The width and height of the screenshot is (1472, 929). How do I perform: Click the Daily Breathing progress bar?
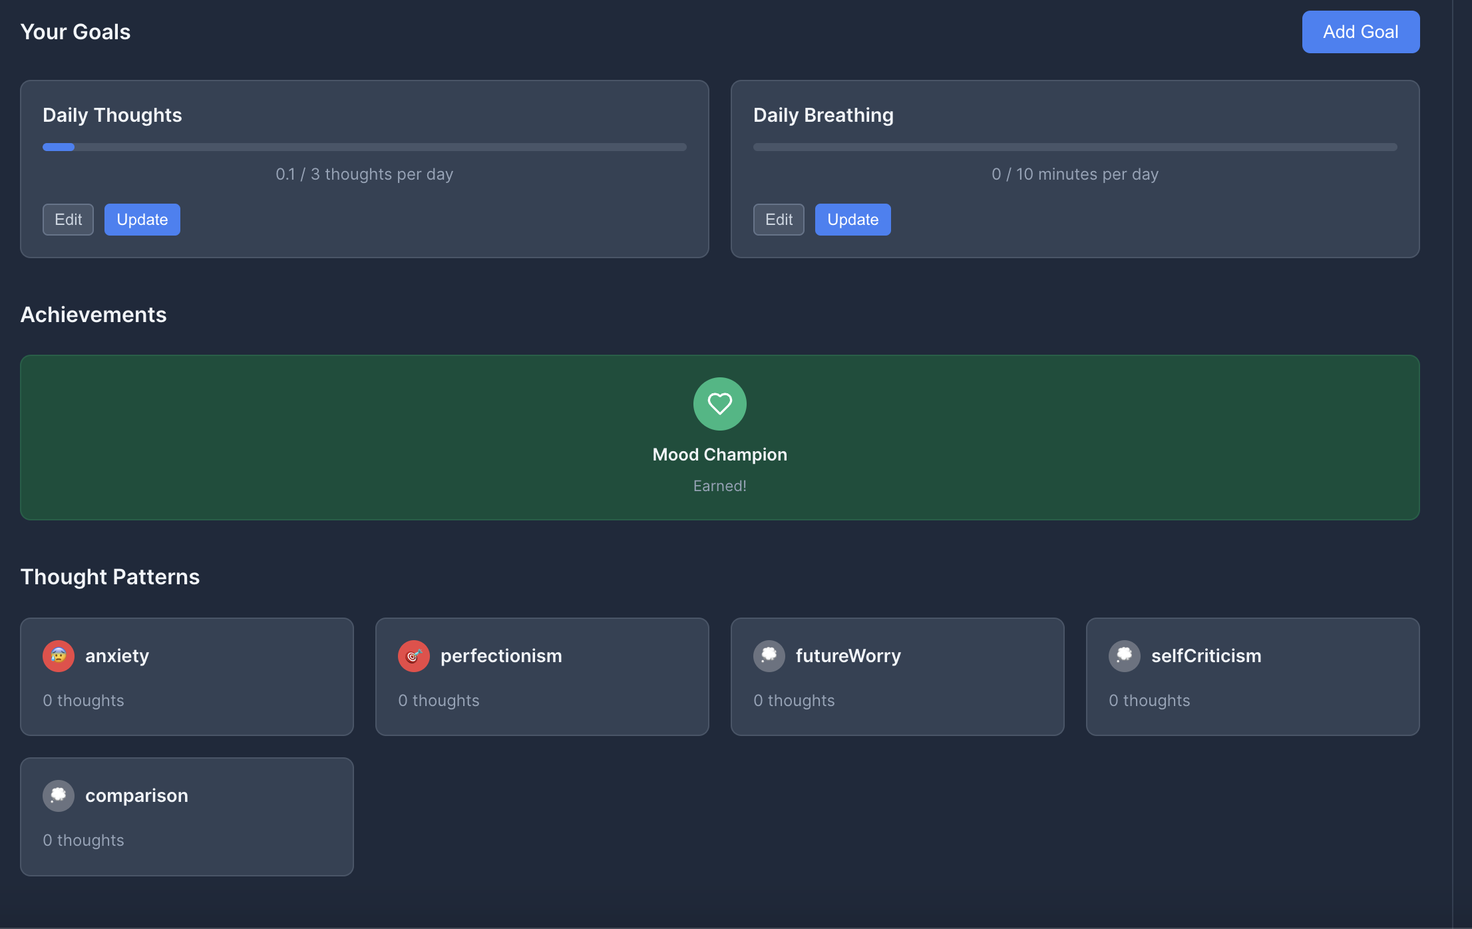[x=1075, y=147]
